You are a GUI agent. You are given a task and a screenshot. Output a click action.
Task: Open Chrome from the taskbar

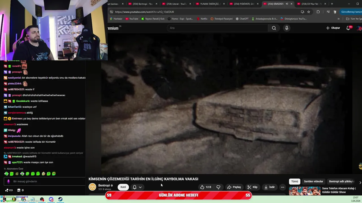click(x=23, y=199)
